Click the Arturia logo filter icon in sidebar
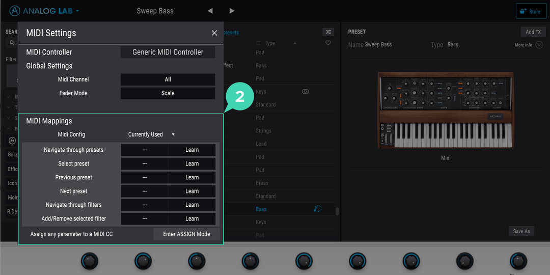Viewport: 550px width, 275px height. click(12, 141)
